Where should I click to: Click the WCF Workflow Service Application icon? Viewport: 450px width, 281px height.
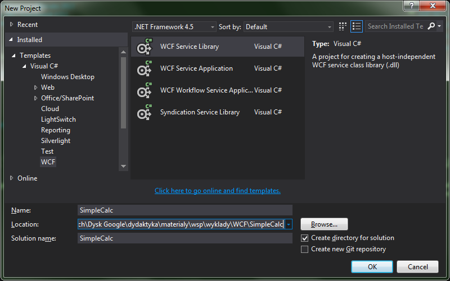[x=144, y=90]
